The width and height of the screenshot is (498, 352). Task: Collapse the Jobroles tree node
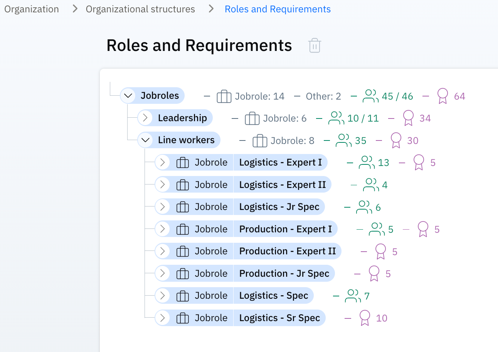click(128, 96)
